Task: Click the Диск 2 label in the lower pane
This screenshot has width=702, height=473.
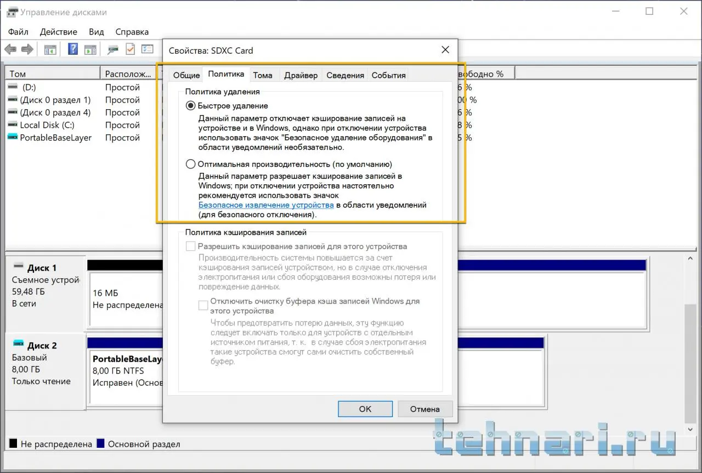Action: (x=42, y=345)
